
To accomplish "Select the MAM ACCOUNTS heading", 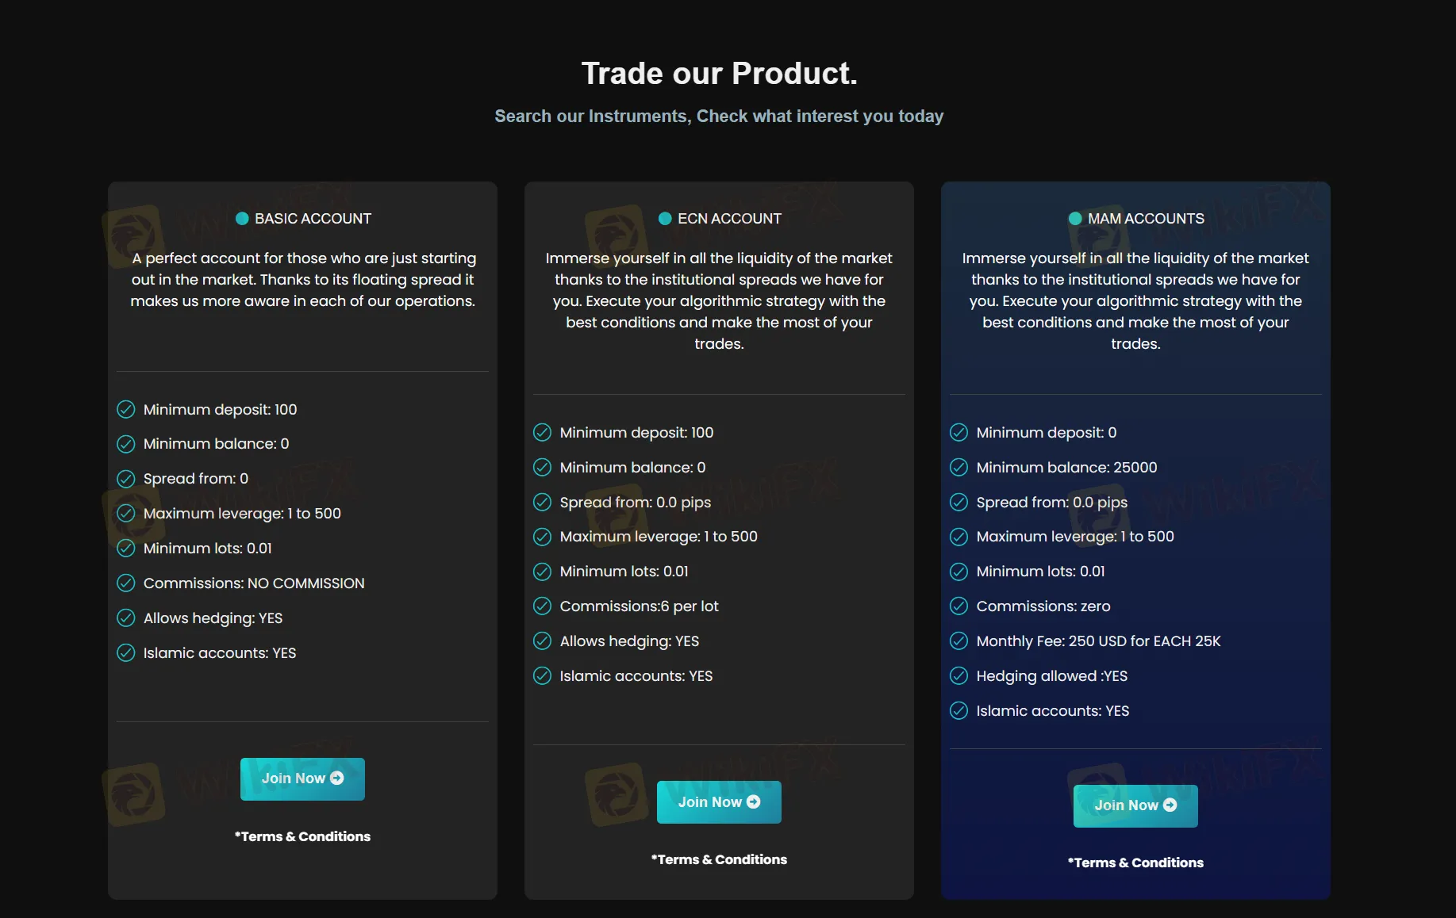I will pyautogui.click(x=1147, y=218).
